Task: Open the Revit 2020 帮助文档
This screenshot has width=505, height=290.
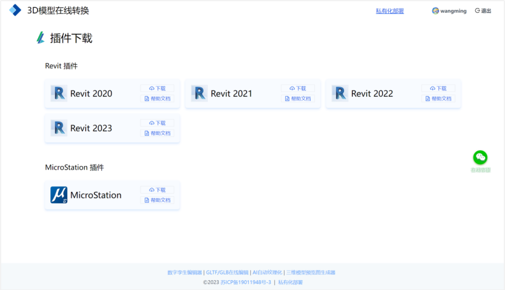Action: (x=157, y=99)
